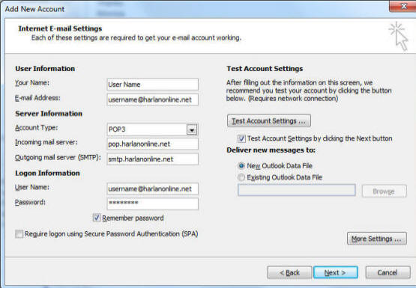Image resolution: width=416 pixels, height=288 pixels.
Task: Cancel the account setup
Action: (388, 272)
